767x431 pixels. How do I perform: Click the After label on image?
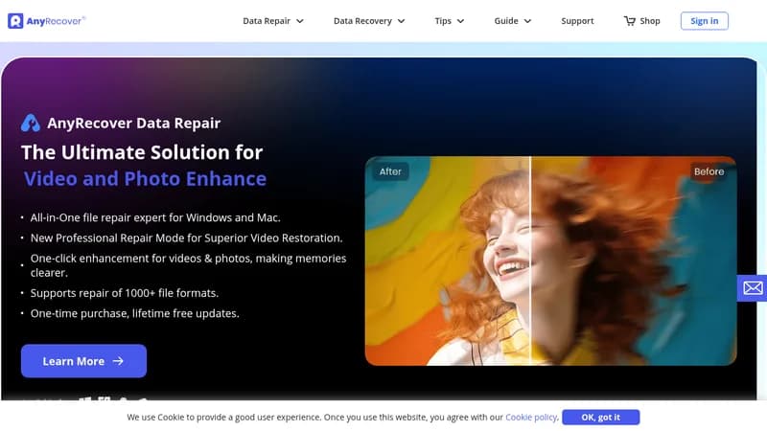point(390,171)
